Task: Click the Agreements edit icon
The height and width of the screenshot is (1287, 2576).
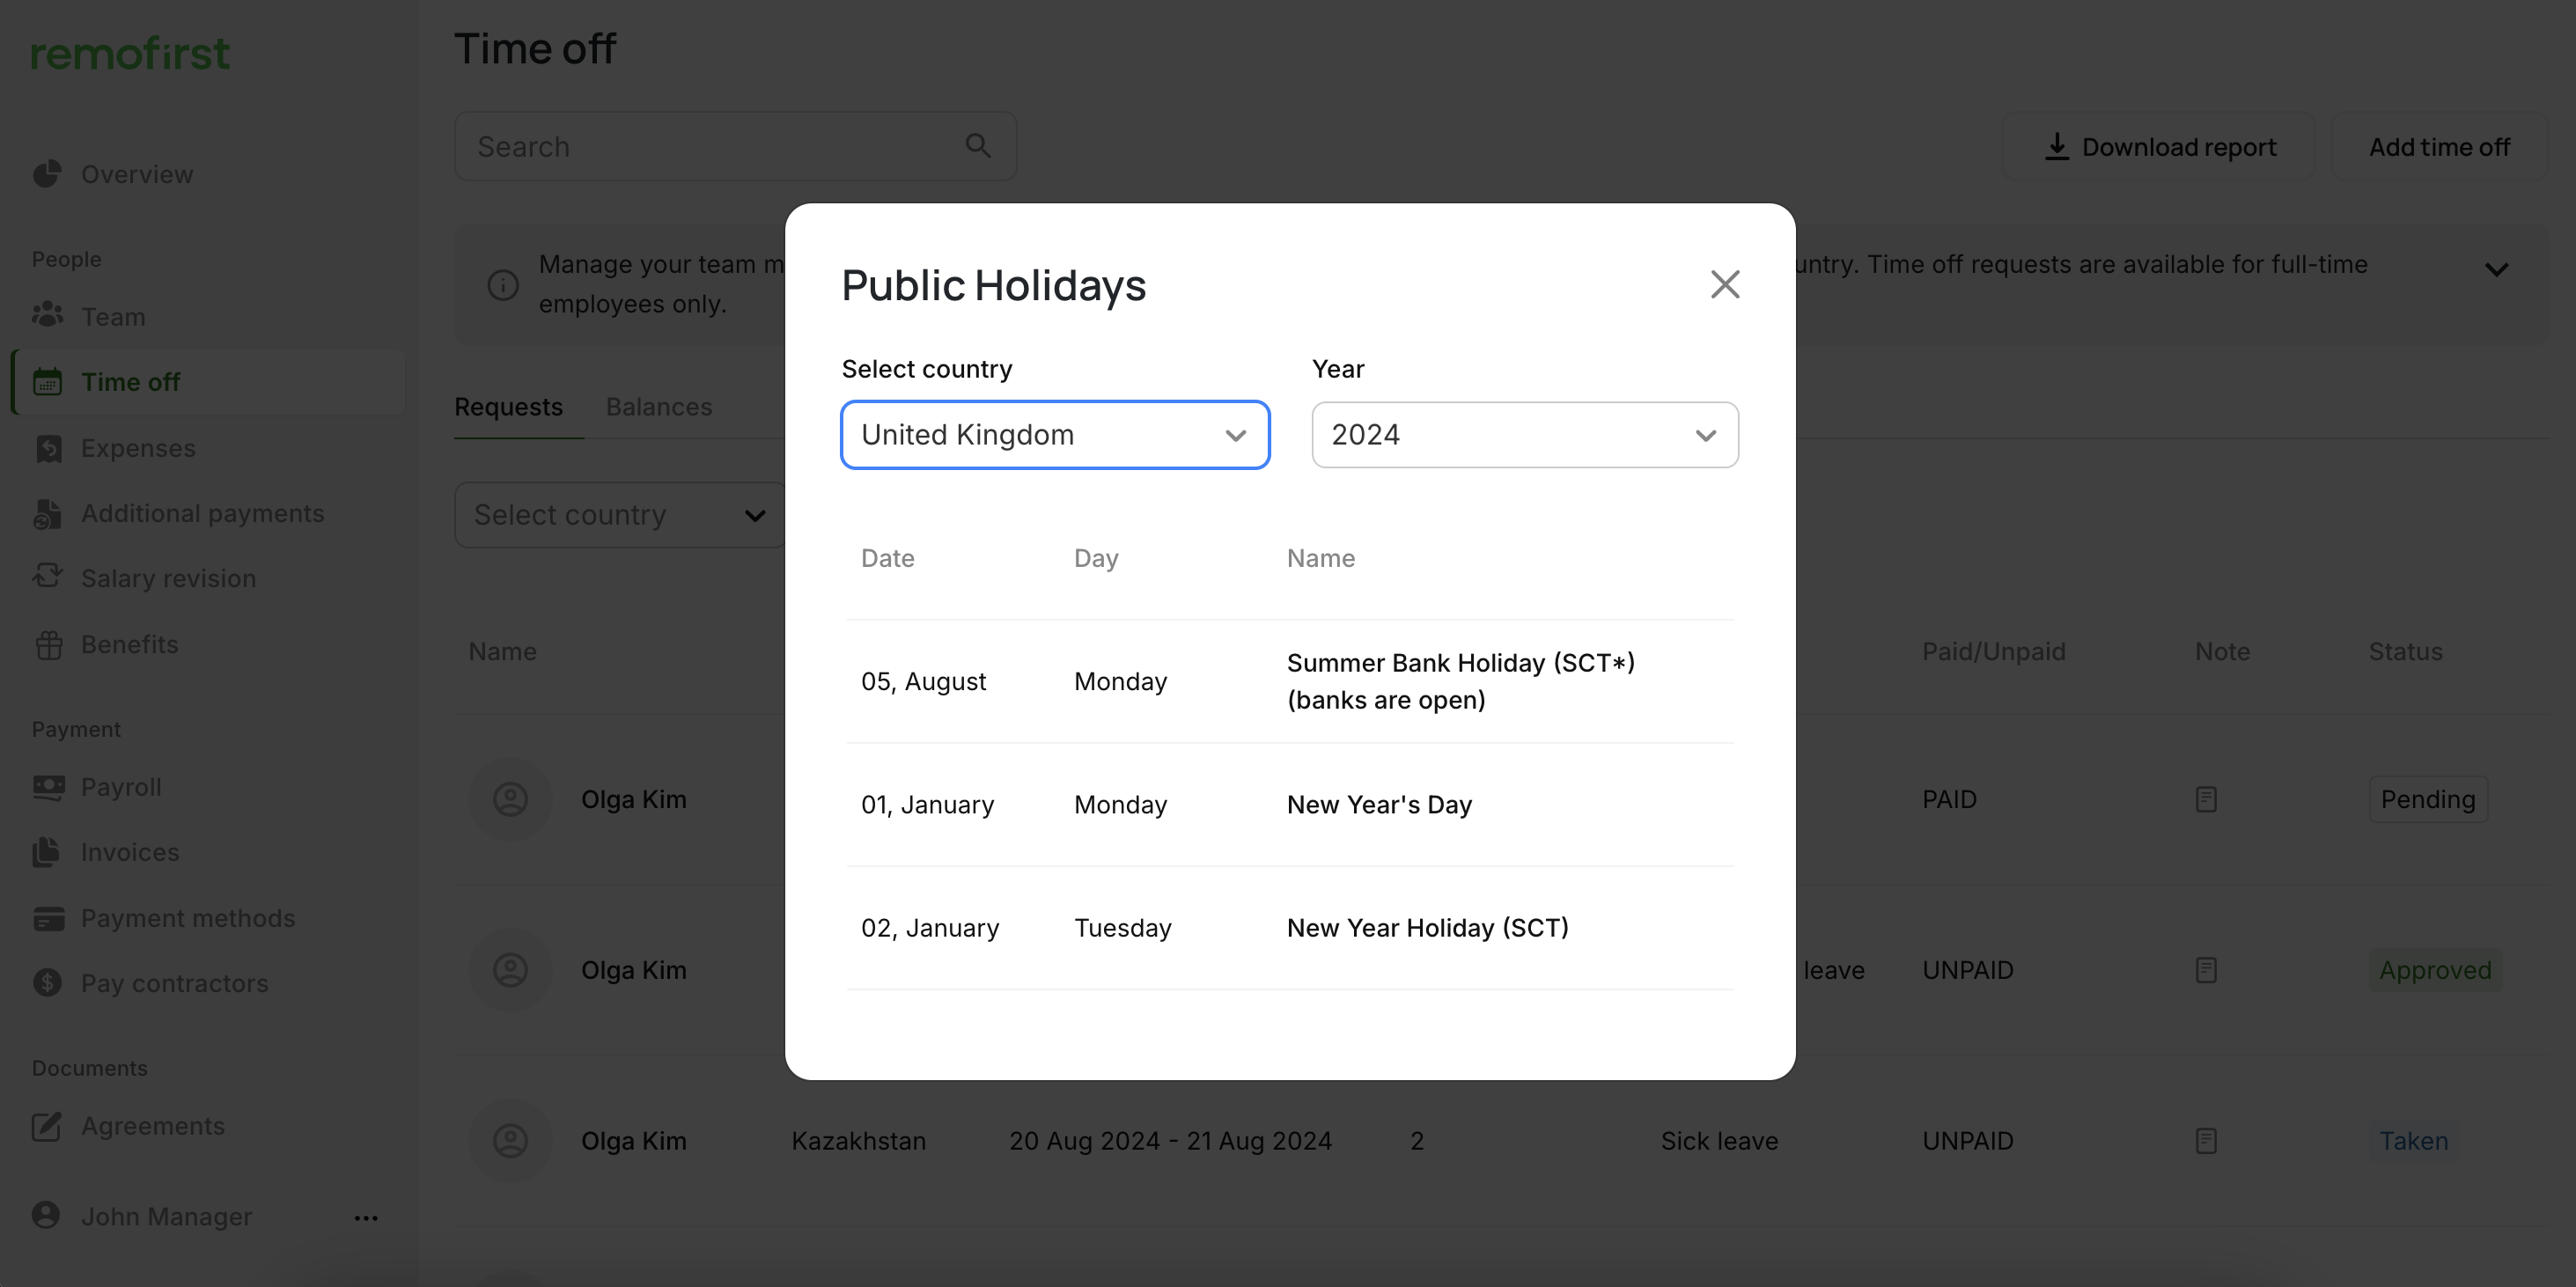Action: pos(47,1126)
